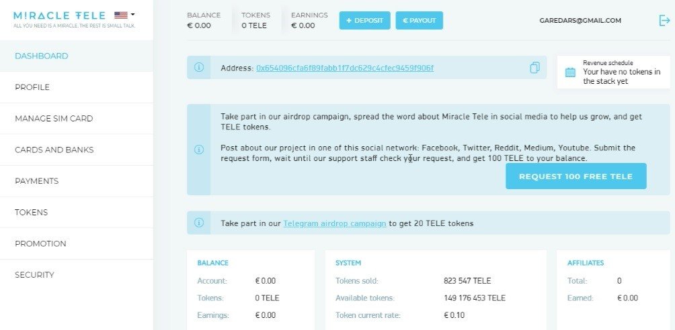The height and width of the screenshot is (330, 675).
Task: Click Available tokens value 149 176 453 TELE
Action: 475,298
